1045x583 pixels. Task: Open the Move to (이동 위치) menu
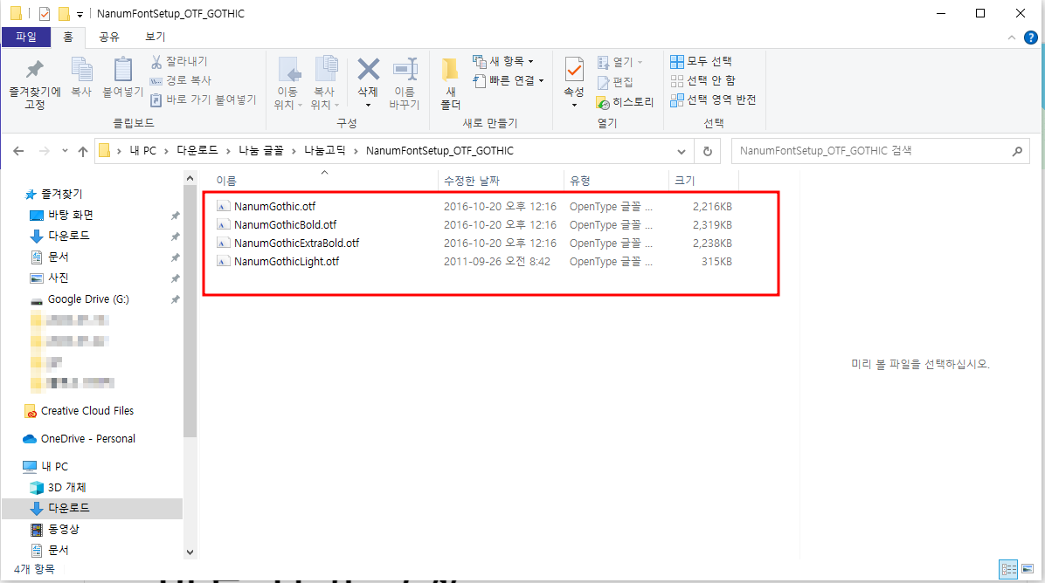pyautogui.click(x=287, y=84)
